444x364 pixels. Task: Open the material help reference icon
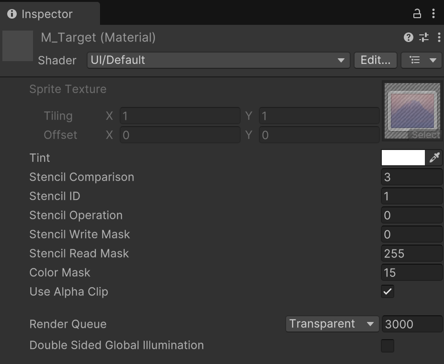[408, 37]
